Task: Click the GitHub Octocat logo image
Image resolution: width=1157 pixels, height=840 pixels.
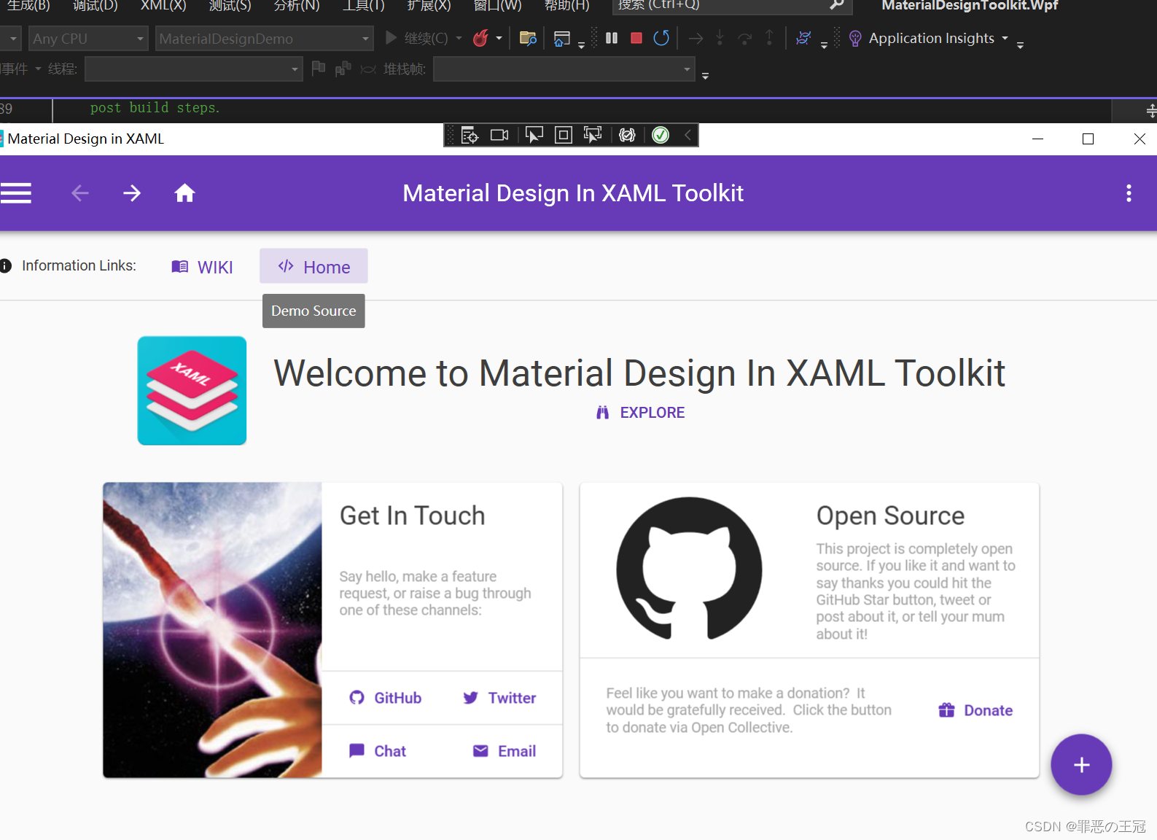Action: coord(689,569)
